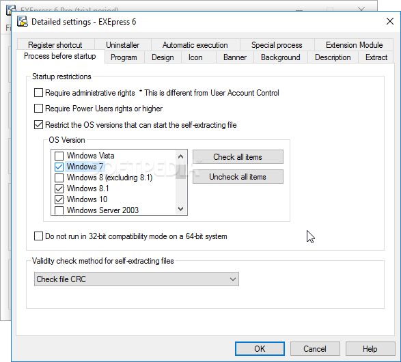Viewport: 401px width, 362px height.
Task: Click OS list scroll up arrow
Action: [x=180, y=156]
